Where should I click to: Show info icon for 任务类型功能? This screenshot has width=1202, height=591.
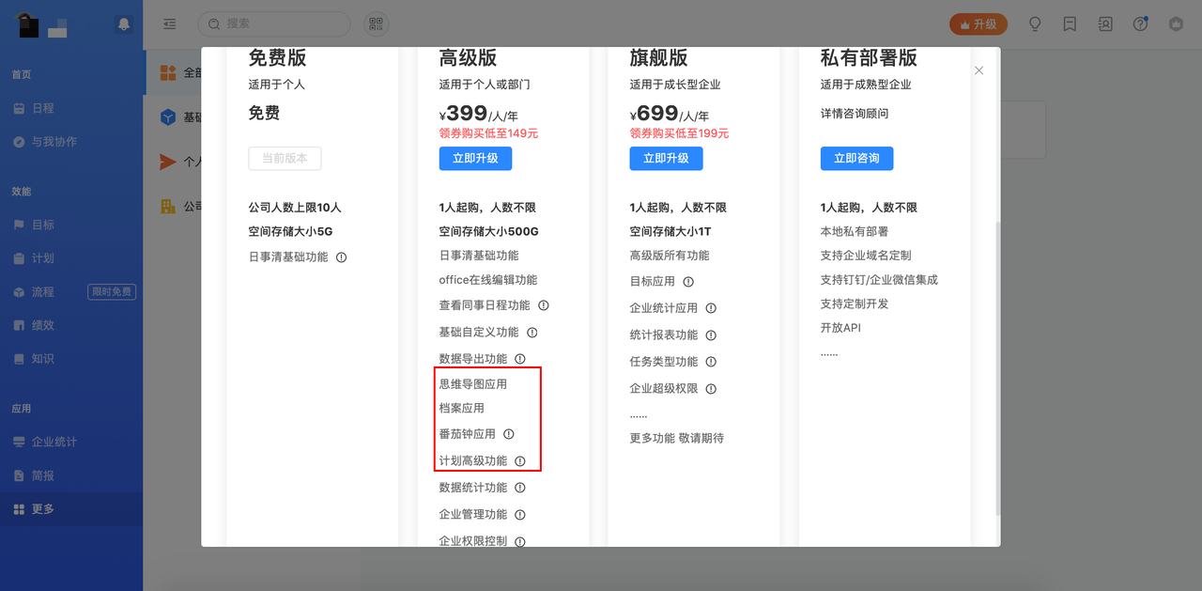point(711,362)
